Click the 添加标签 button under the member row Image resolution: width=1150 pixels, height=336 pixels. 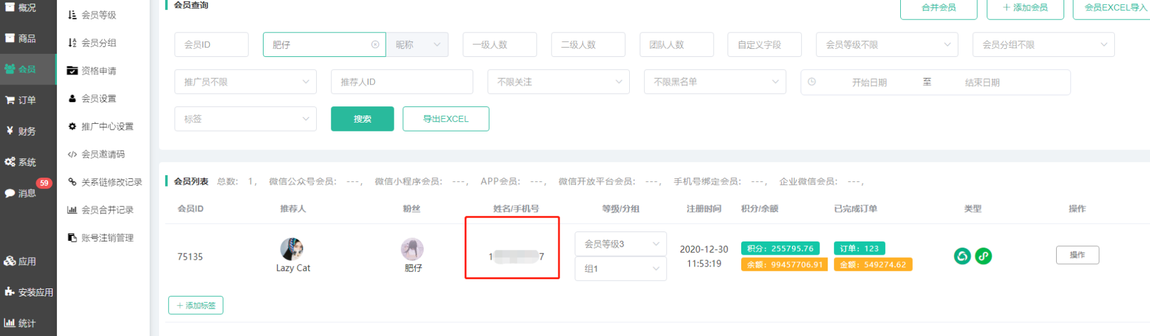195,305
